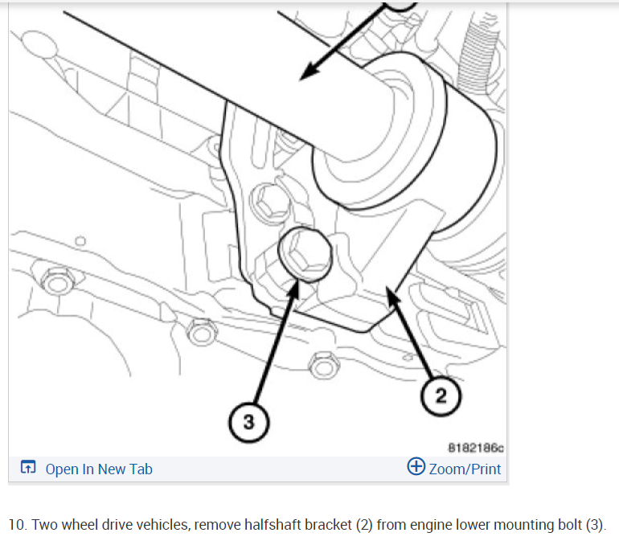Open the diagram via Open In New Tab text
The height and width of the screenshot is (549, 619).
[x=99, y=469]
